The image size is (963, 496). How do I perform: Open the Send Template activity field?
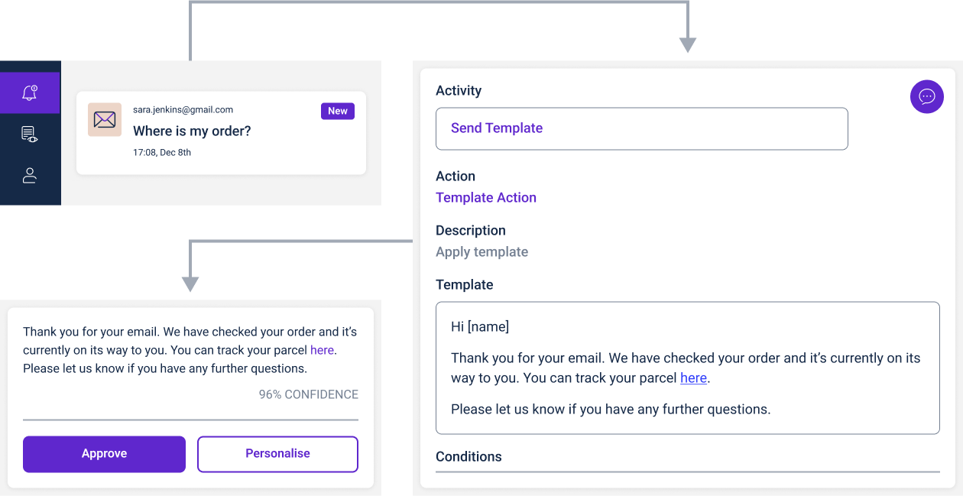pos(642,128)
